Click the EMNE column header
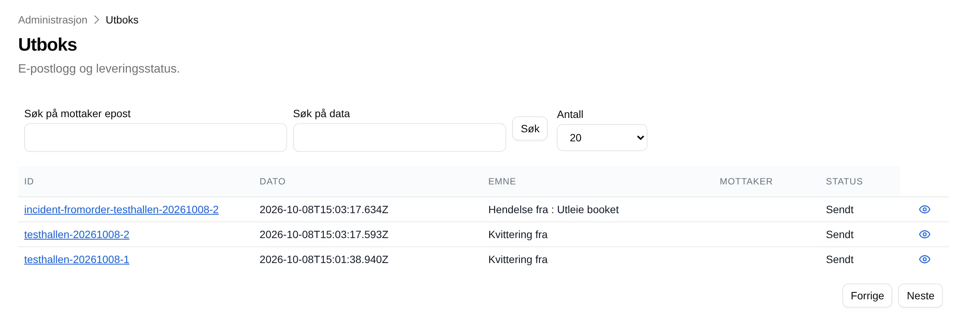This screenshot has height=325, width=967. pos(502,181)
